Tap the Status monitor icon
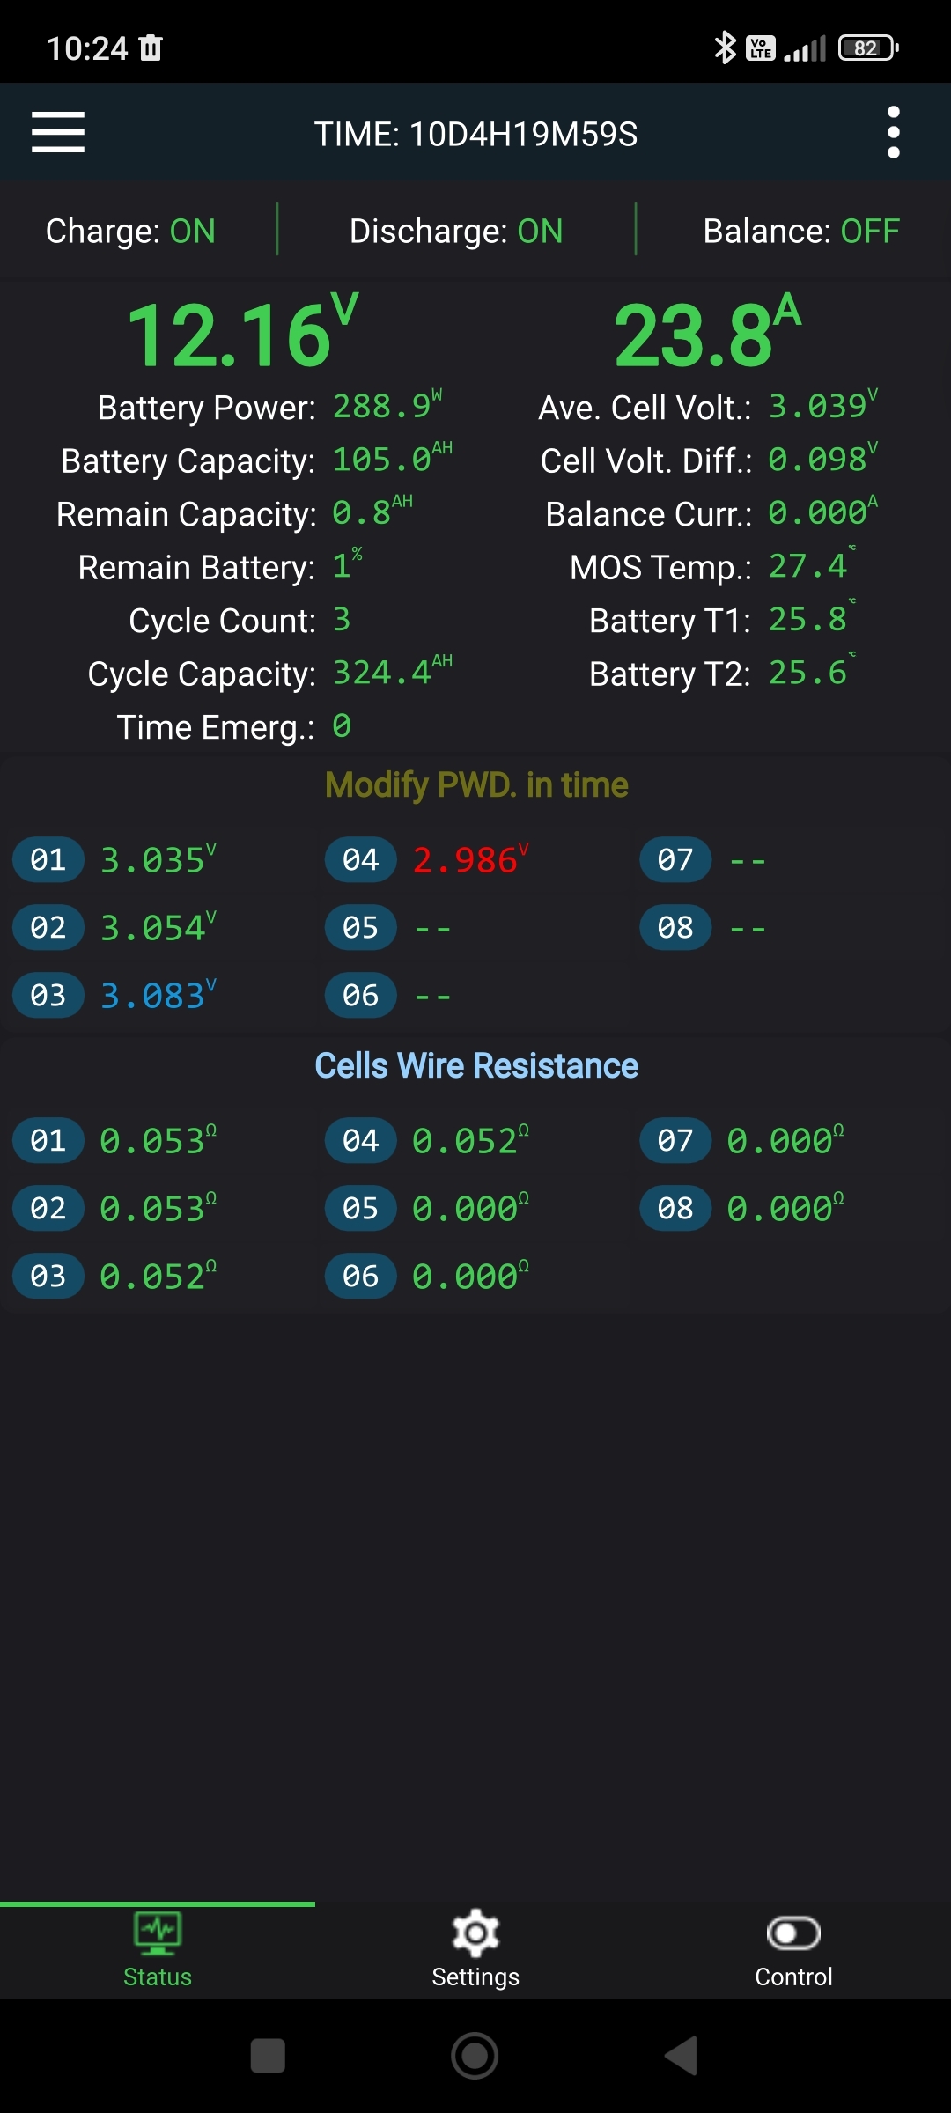 pos(158,1933)
